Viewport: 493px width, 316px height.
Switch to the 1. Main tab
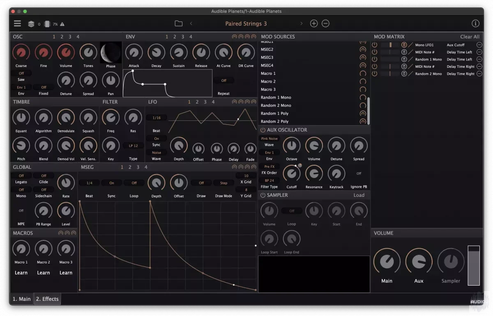pyautogui.click(x=22, y=299)
